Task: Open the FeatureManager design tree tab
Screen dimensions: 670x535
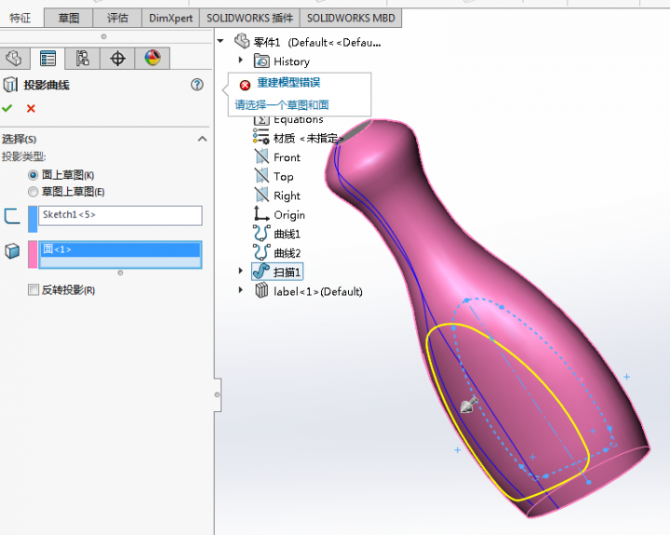Action: [14, 59]
